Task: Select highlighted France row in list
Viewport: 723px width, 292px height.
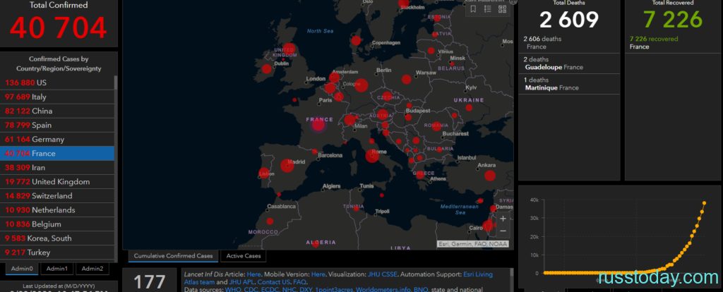Action: pos(57,153)
